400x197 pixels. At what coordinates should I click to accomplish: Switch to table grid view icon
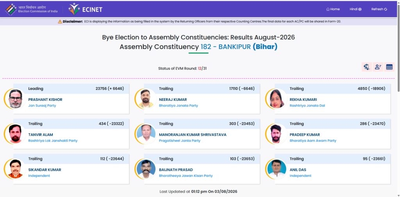[x=389, y=67]
